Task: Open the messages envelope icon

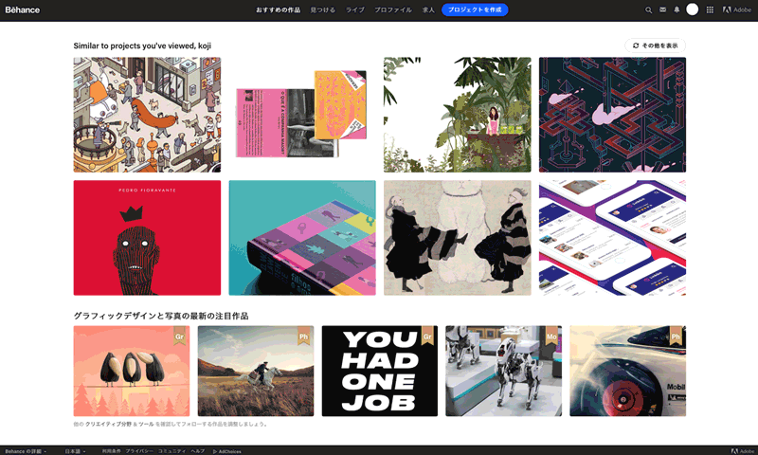Action: tap(662, 9)
